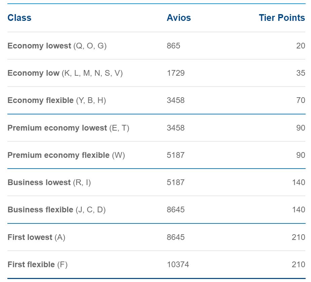Click the Class column header
Screen dimensions: 311x282
tap(20, 17)
